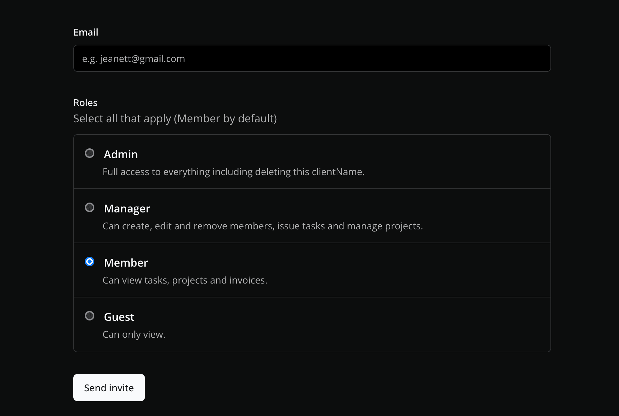Select the Manager role card row

click(x=312, y=216)
